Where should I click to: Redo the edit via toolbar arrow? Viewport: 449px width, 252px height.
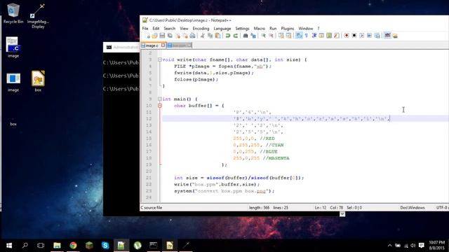236,36
